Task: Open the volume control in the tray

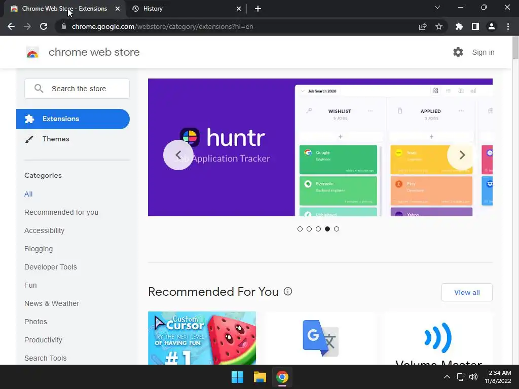Action: [473, 377]
